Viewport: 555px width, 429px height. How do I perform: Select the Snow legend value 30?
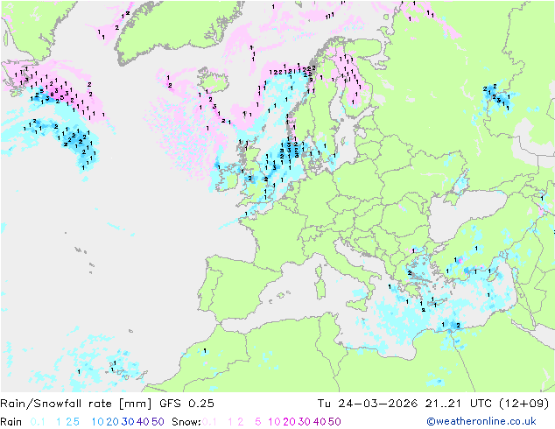click(305, 422)
